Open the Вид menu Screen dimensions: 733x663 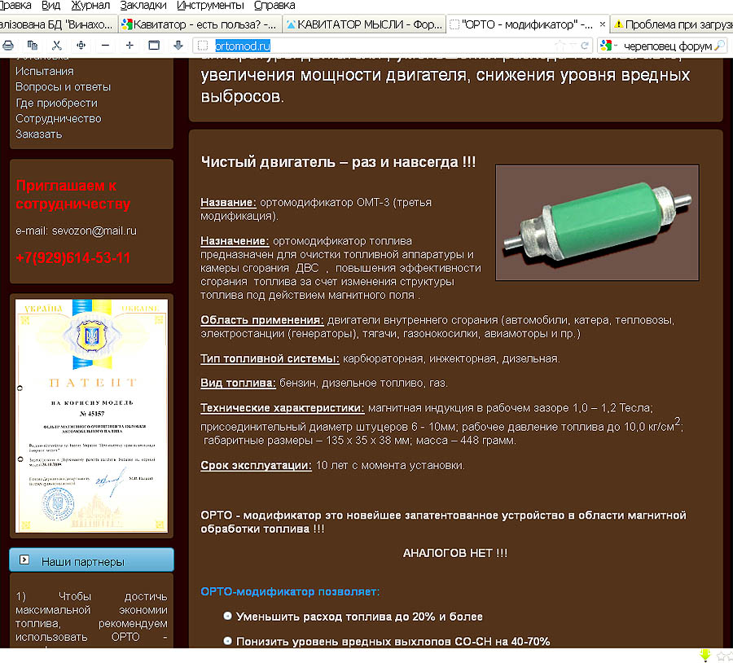(x=50, y=6)
